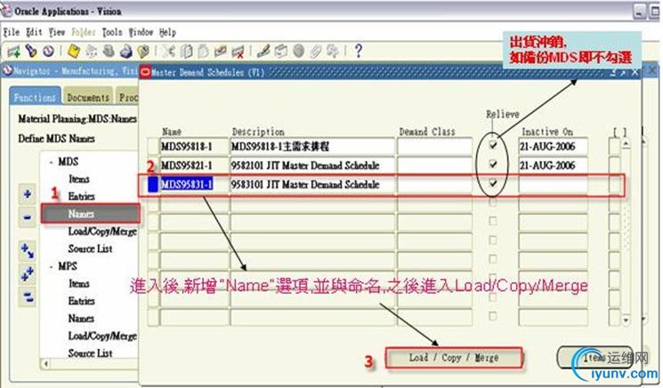Toggle Relieve checkbox for MDS95831-1
Viewport: 663px width, 388px height.
pos(493,184)
